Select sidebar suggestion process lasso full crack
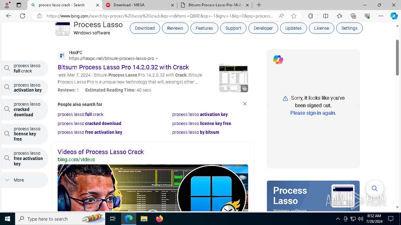Viewport: 401px width, 225px height. [25, 68]
